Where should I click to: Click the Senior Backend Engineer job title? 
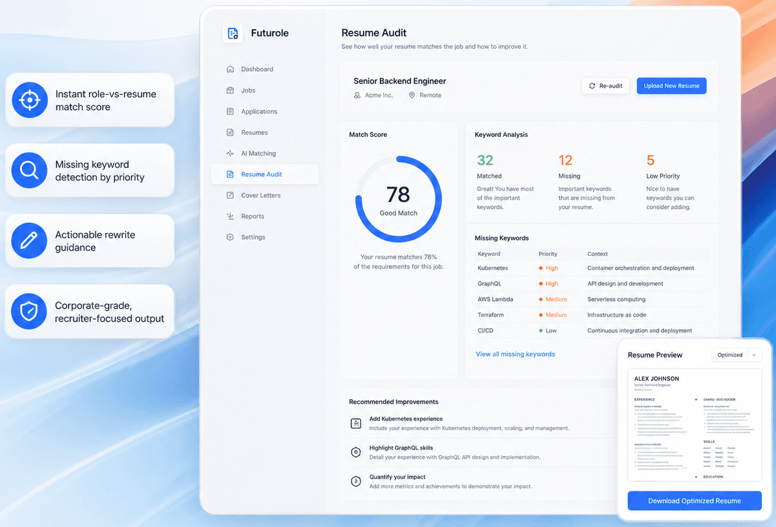400,81
